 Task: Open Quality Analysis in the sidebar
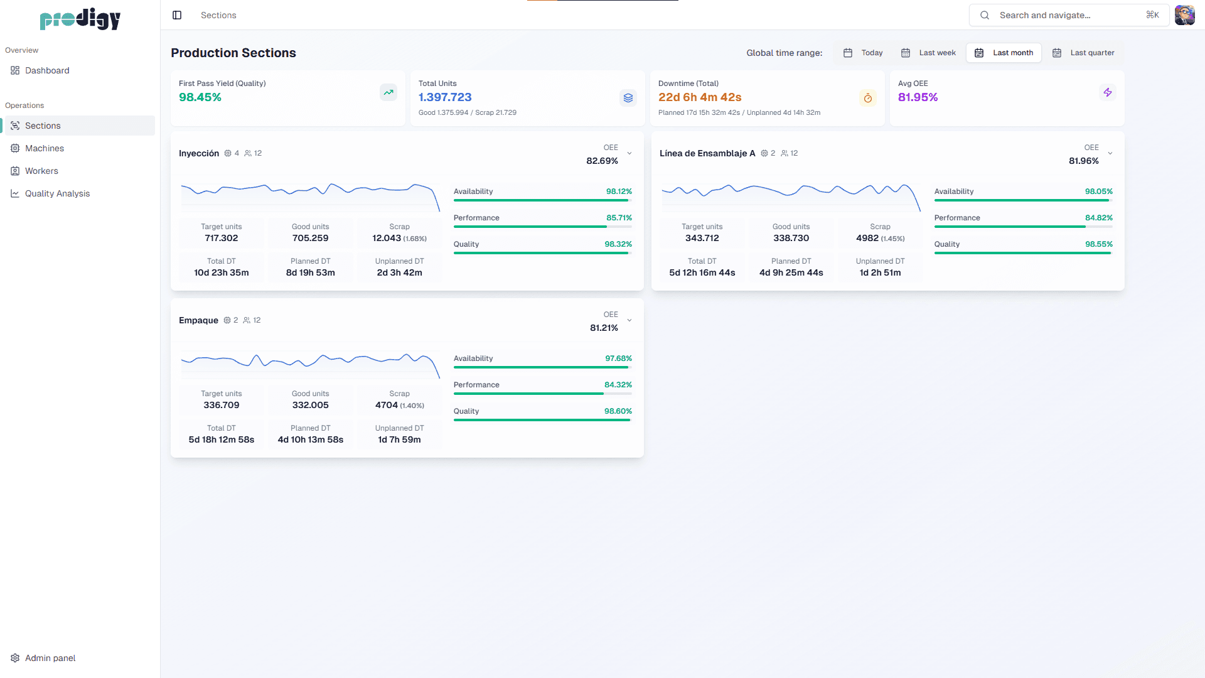(x=57, y=193)
